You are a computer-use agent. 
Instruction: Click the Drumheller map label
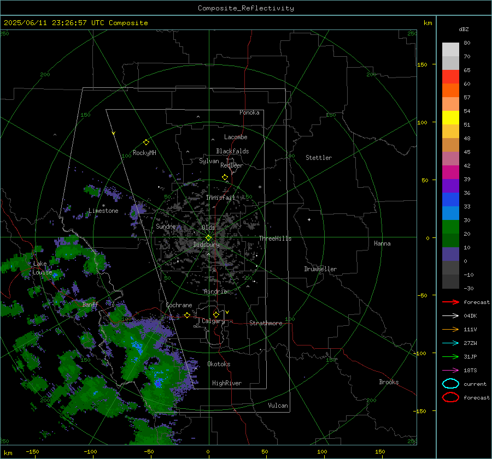tap(320, 269)
